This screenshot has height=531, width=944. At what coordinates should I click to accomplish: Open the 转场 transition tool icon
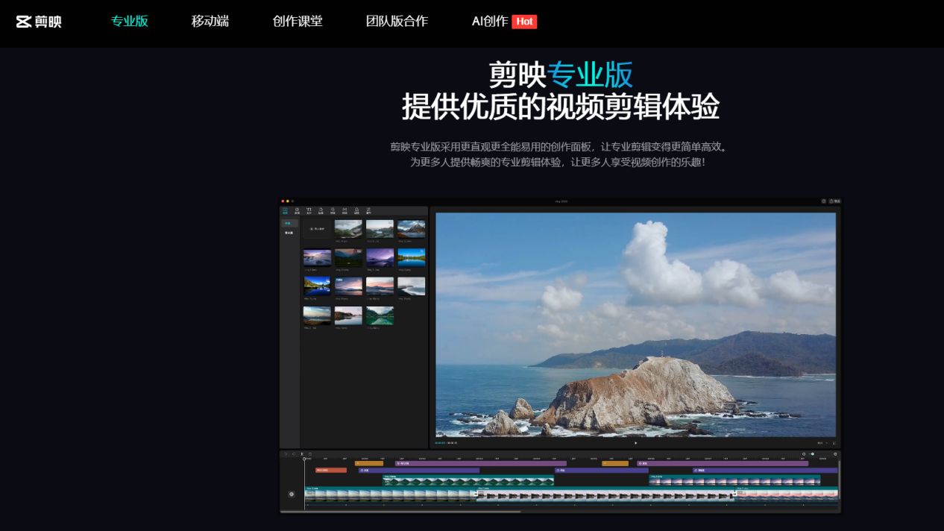tap(344, 211)
